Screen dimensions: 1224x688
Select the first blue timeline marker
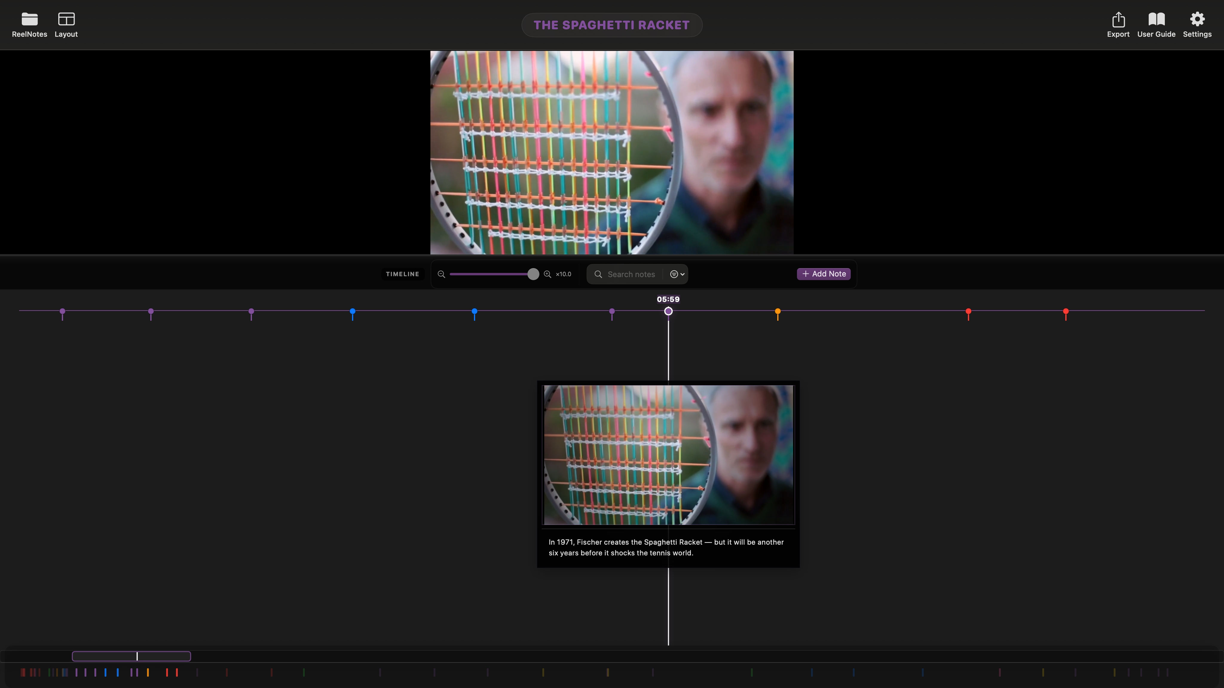(353, 312)
